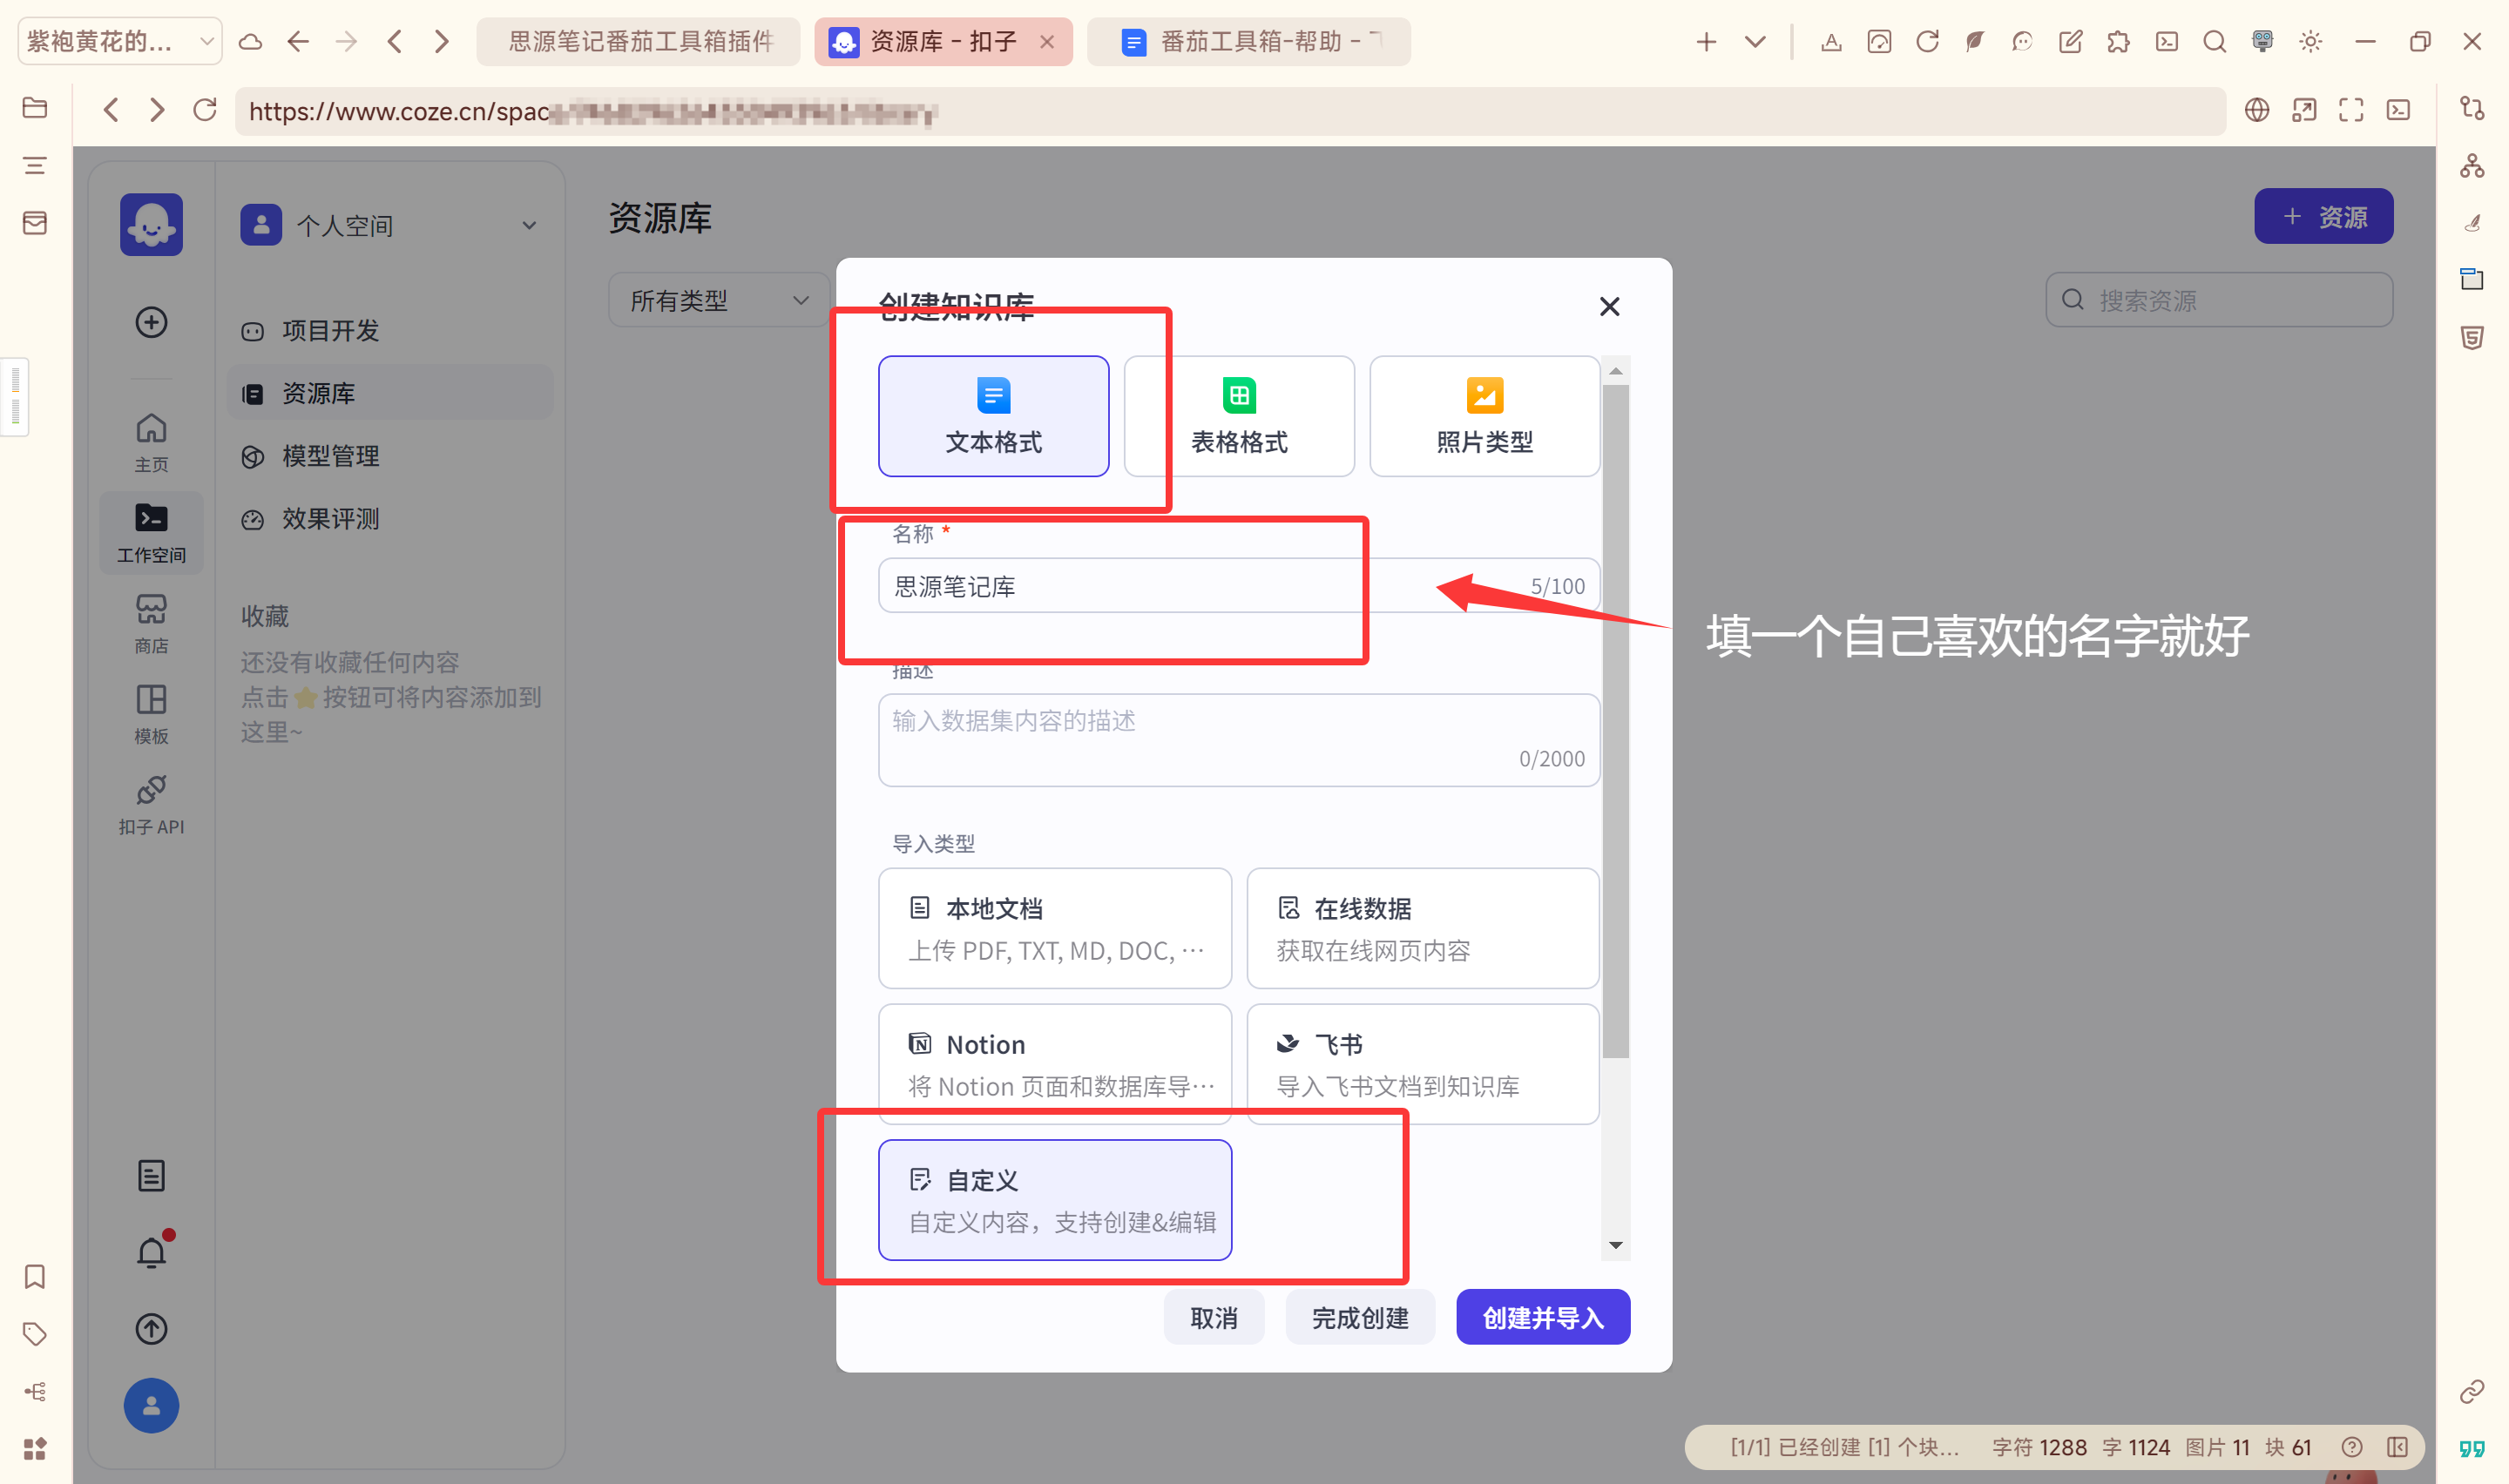Click the dialog's vertical scrollbar thumb

1615,720
